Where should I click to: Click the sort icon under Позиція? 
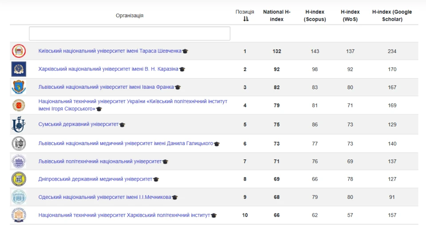(x=245, y=19)
